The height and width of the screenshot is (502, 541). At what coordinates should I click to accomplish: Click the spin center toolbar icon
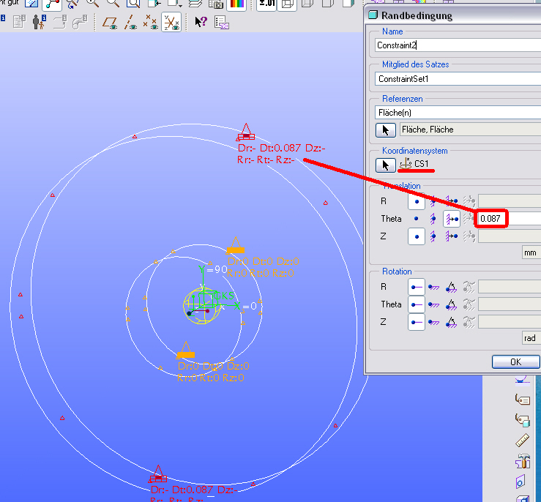[52, 4]
